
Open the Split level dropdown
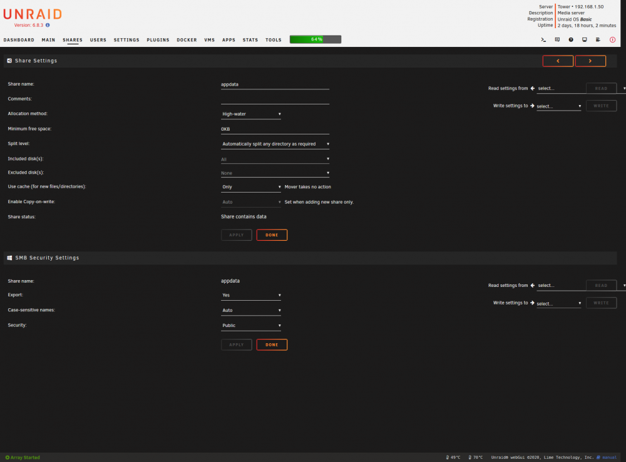[x=275, y=144]
